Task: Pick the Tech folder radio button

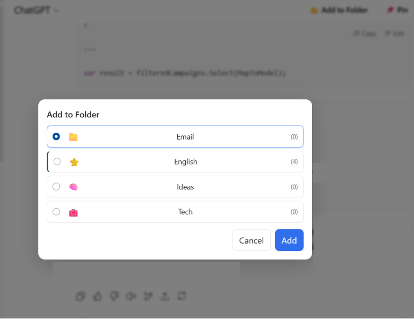Action: click(56, 212)
